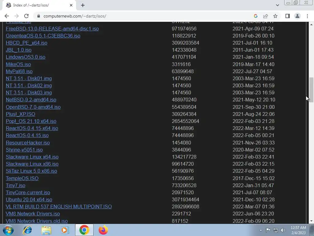
Task: Download VM8 Network Drivers.iso
Action: [x=33, y=214]
